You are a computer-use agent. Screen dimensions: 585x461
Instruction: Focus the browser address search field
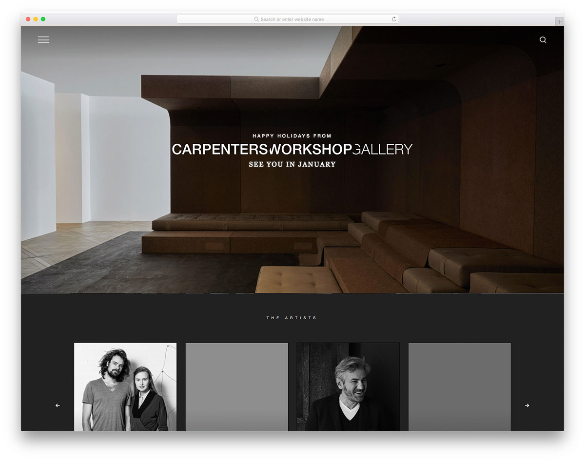(x=288, y=19)
